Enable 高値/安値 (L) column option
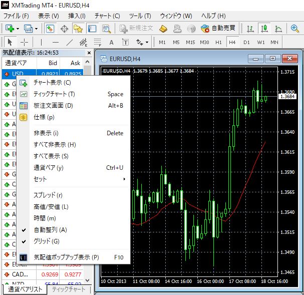304x295 pixels. coord(73,207)
